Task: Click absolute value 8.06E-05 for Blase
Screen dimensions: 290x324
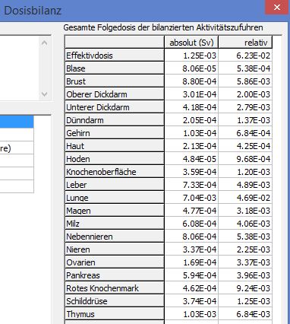Action: 191,68
